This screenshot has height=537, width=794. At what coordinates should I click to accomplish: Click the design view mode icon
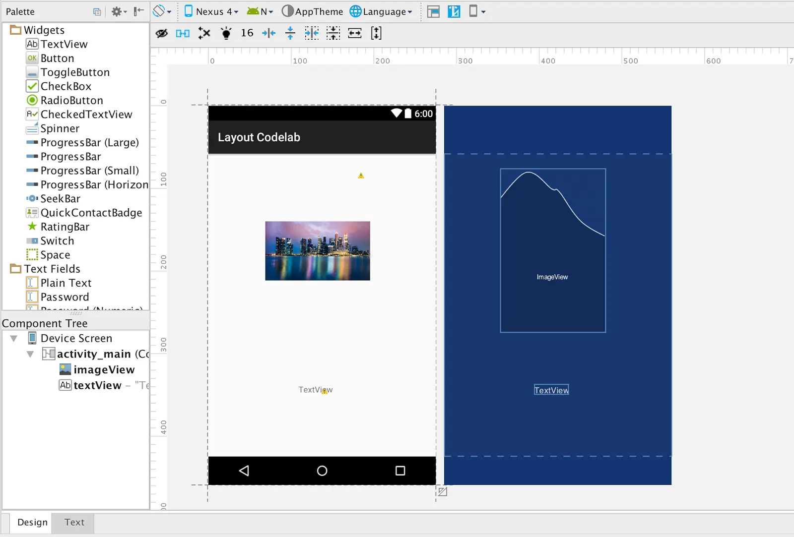click(x=433, y=11)
